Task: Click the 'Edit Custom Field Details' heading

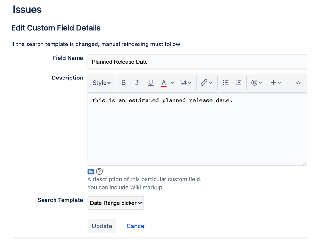Action: point(56,28)
